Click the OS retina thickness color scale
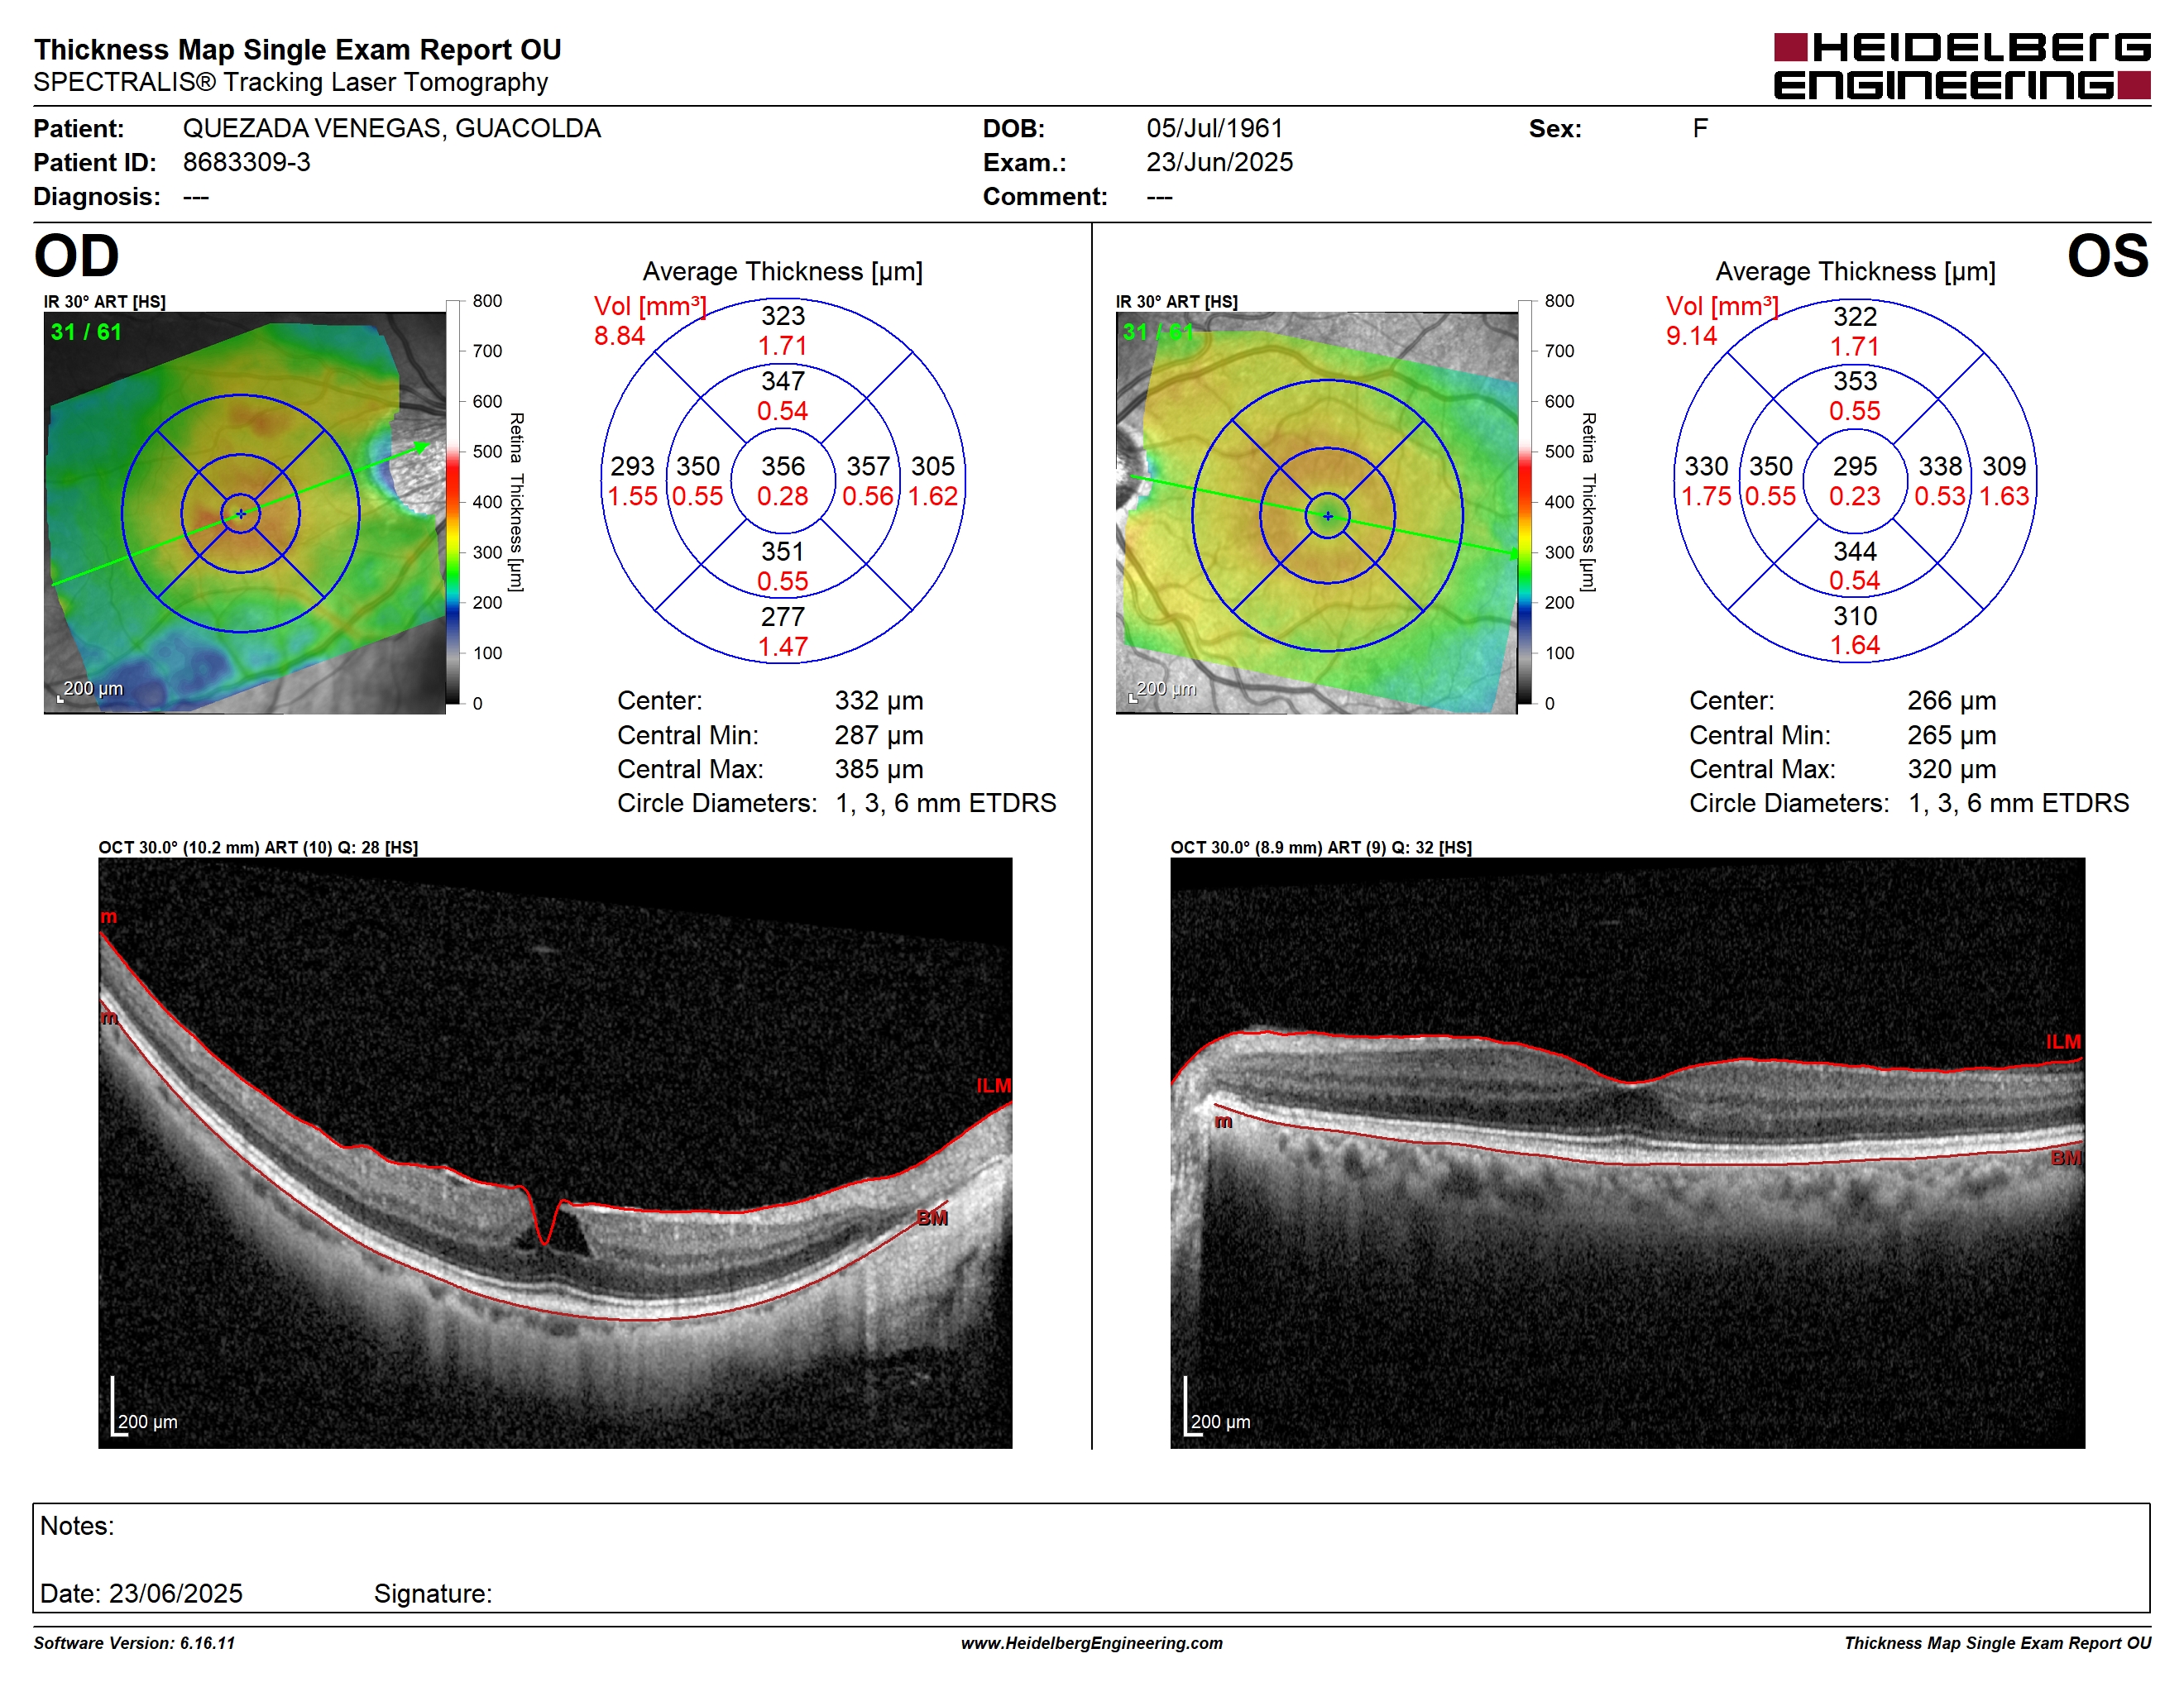Viewport: 2184px width, 1687px height. [x=1525, y=502]
